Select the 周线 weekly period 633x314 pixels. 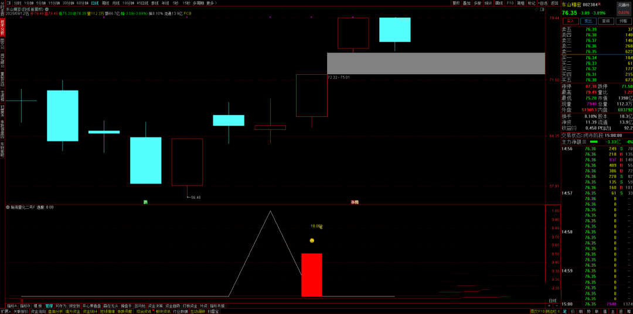coord(105,3)
